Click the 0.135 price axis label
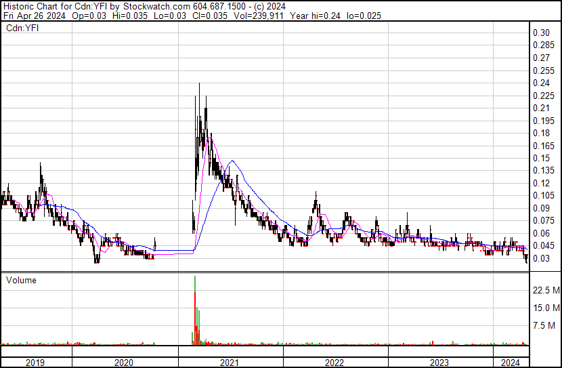 543,170
